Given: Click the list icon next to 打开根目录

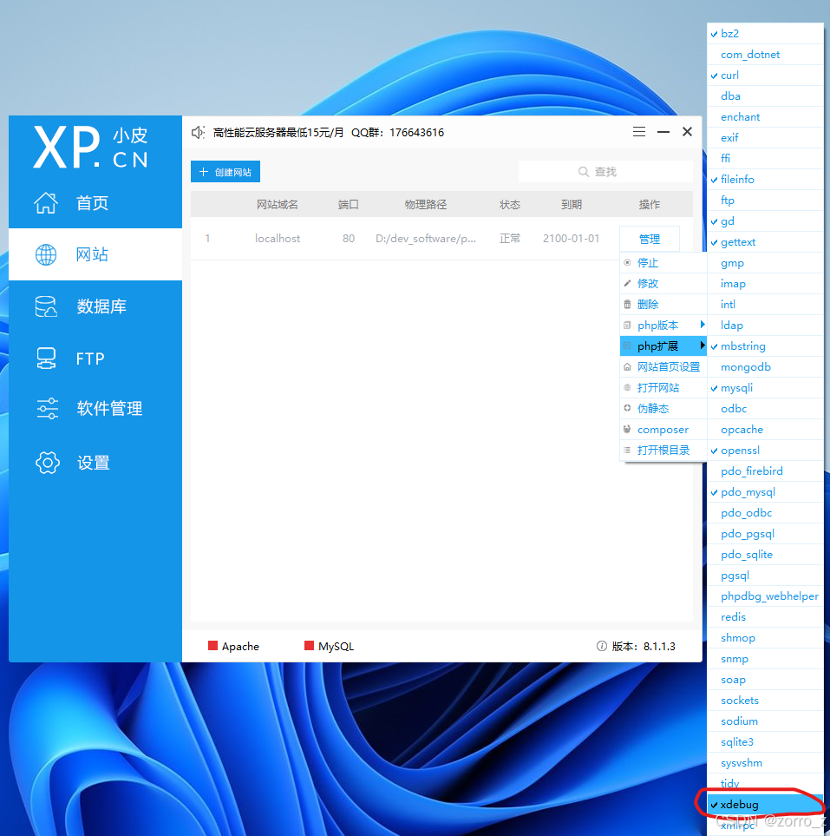Looking at the screenshot, I should [628, 450].
